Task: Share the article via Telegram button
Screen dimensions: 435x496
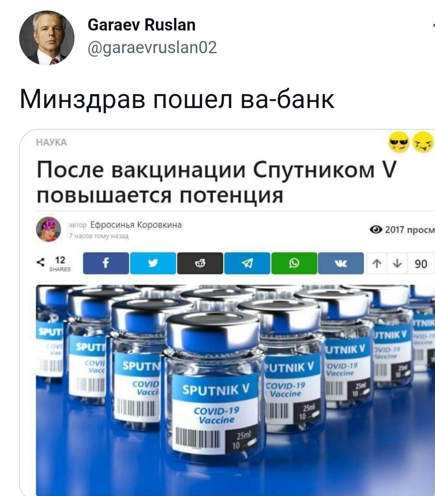Action: 247,263
